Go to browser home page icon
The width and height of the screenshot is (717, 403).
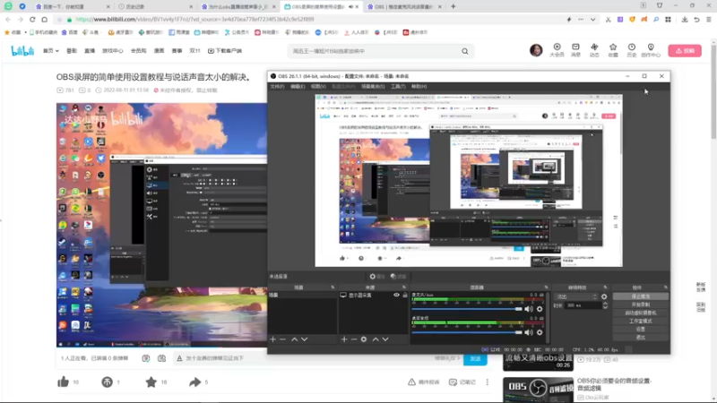tap(44, 20)
